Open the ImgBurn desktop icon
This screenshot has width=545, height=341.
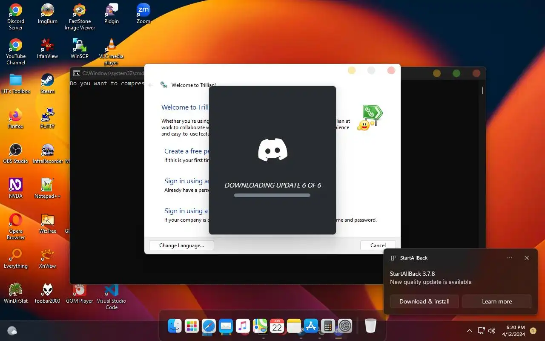47,14
